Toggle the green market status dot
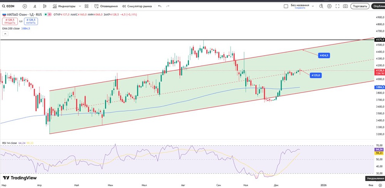 tap(46, 14)
